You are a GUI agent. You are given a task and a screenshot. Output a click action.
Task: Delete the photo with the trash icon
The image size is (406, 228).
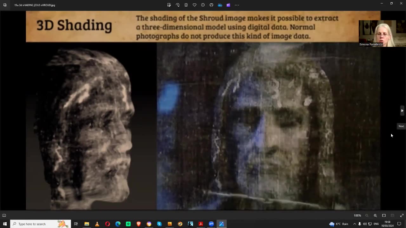(x=186, y=5)
